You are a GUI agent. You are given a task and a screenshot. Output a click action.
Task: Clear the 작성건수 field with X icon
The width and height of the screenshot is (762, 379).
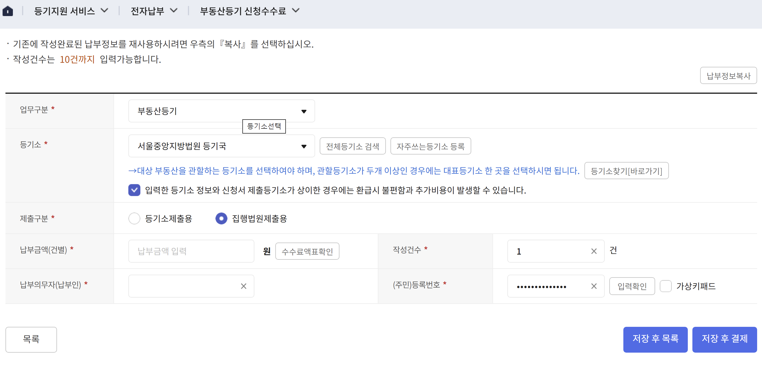tap(593, 251)
